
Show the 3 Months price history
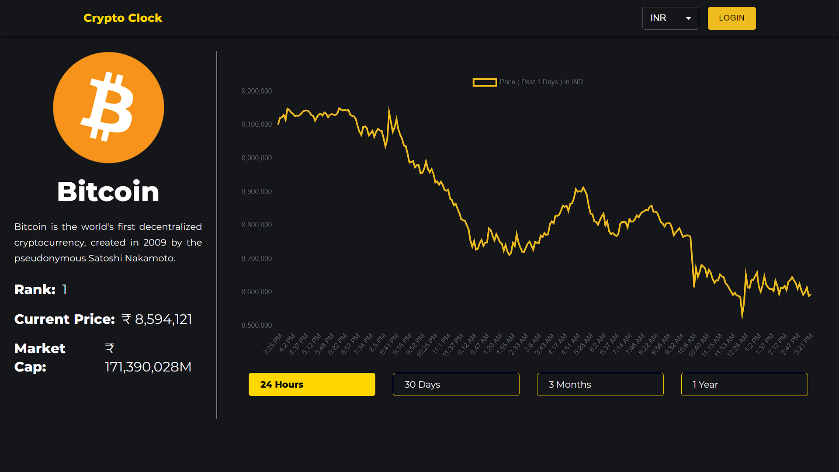point(600,384)
